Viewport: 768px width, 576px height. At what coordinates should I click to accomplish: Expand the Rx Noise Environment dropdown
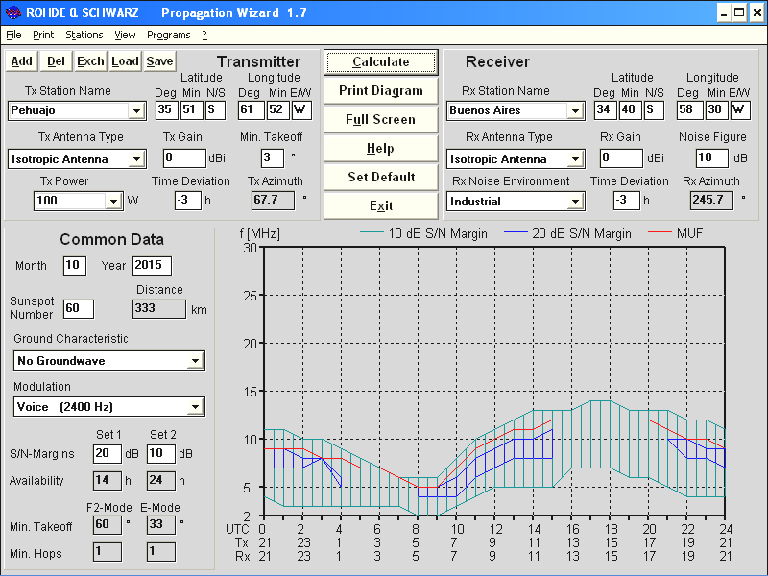point(574,202)
